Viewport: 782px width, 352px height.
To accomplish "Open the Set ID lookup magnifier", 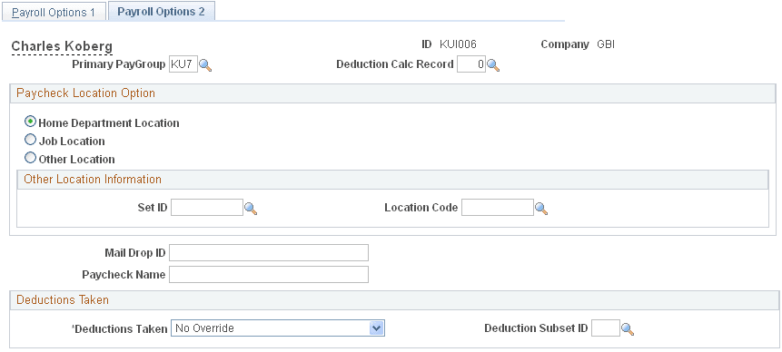I will click(x=251, y=209).
